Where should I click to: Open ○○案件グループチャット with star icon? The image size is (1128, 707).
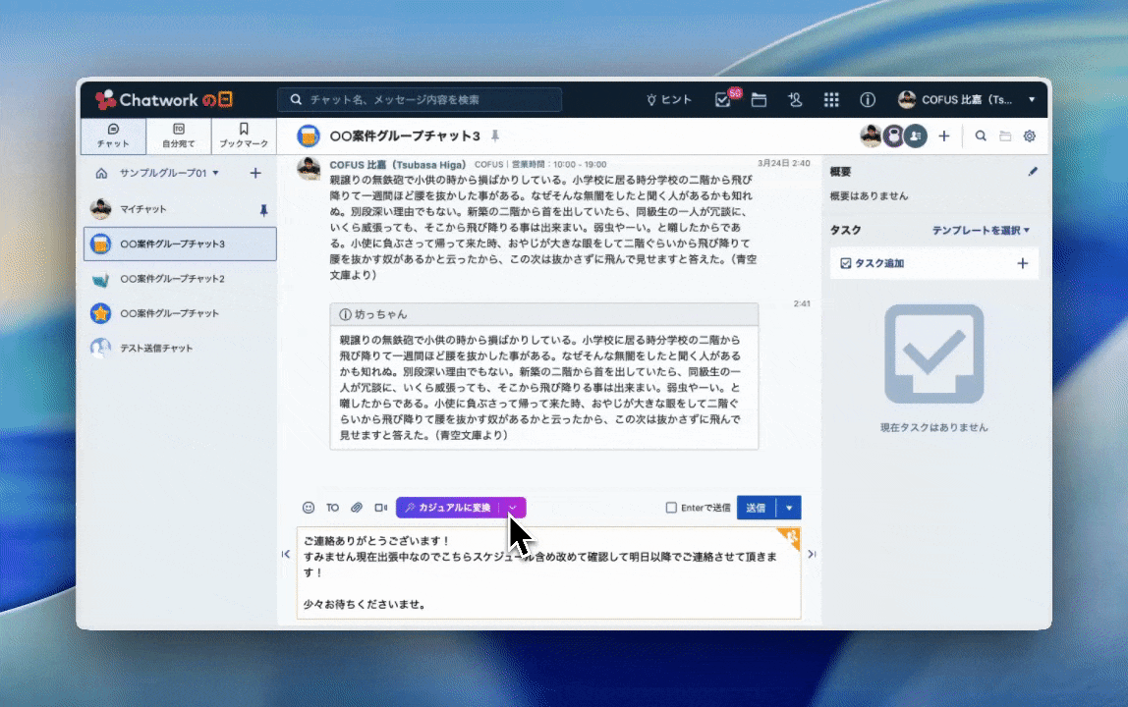click(180, 313)
